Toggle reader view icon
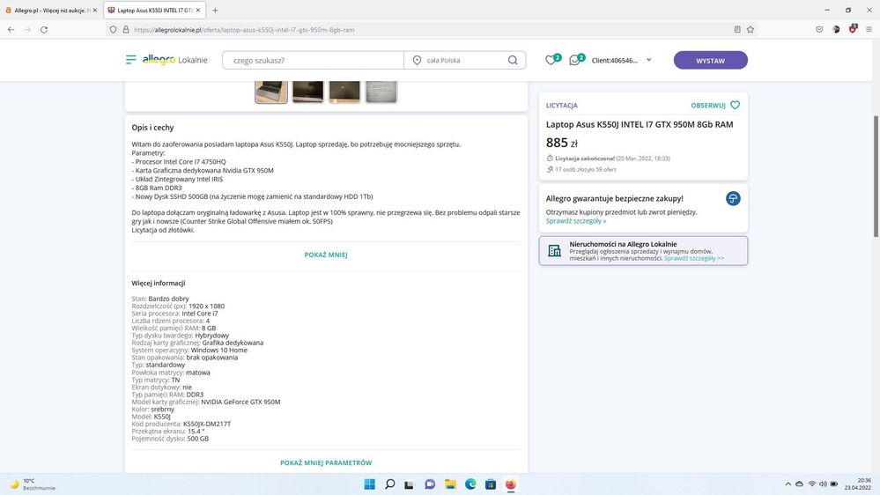 tap(737, 30)
